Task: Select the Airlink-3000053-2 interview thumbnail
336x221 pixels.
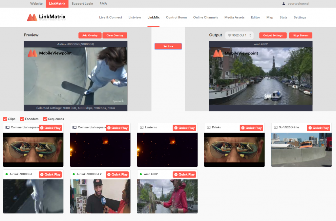Action: click(x=100, y=196)
